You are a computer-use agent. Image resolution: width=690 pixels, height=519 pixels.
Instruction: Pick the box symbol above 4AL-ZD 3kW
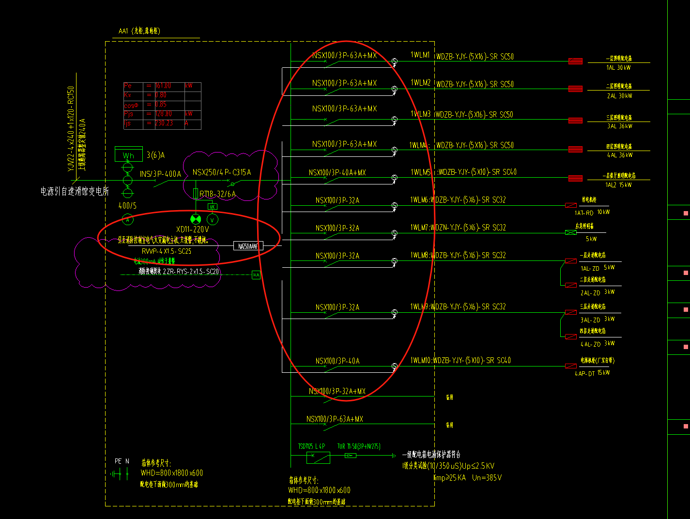[571, 336]
